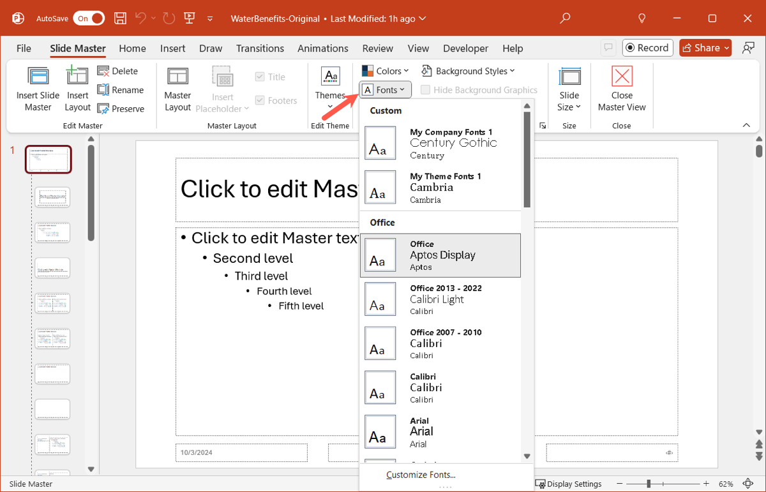Open the File tab

[x=24, y=48]
